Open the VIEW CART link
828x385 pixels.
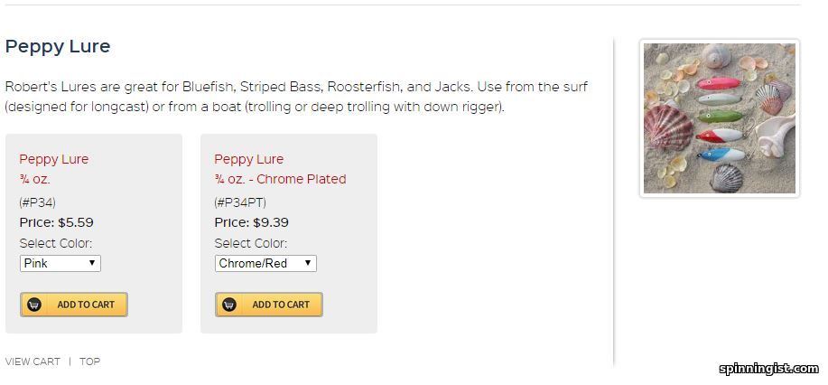[x=33, y=362]
